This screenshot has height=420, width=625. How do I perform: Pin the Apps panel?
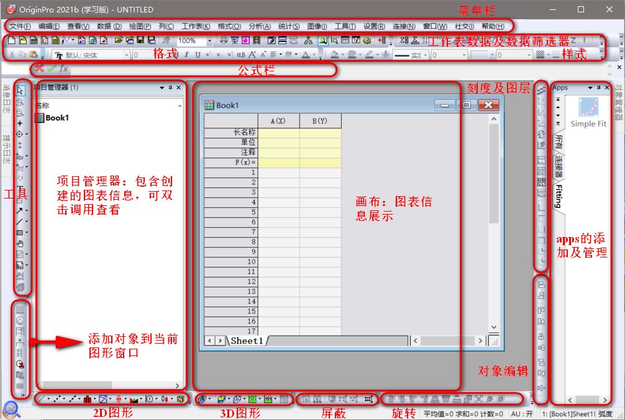(x=599, y=87)
